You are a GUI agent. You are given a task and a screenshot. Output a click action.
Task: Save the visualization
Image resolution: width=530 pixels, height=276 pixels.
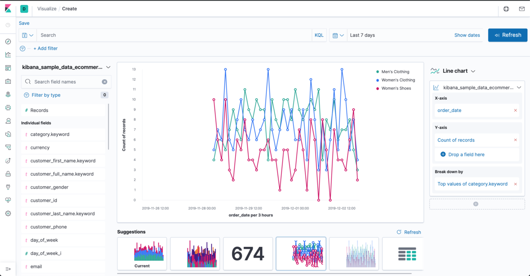pos(24,23)
